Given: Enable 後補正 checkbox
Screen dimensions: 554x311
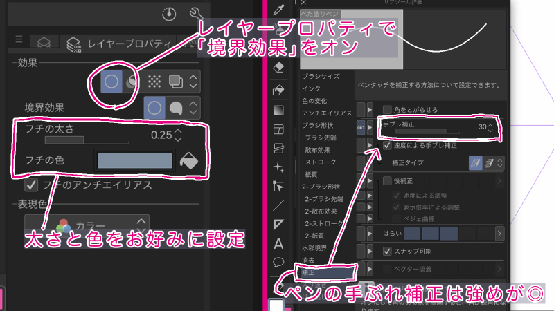Looking at the screenshot, I should point(387,181).
